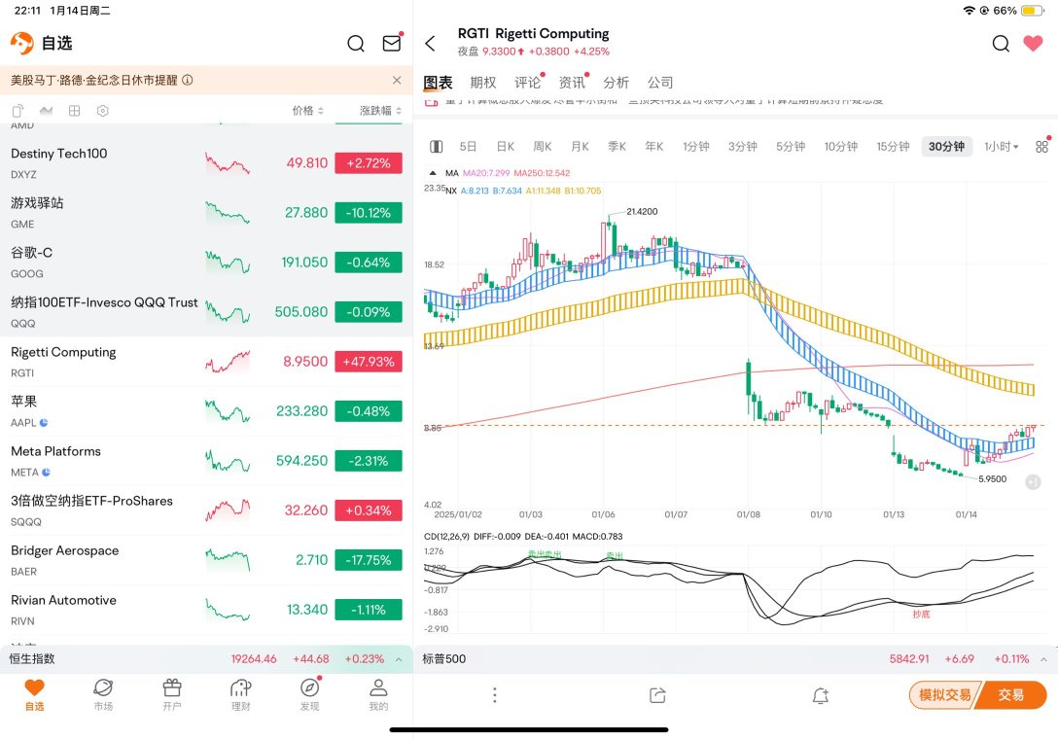Viewport: 1058px width, 739px height.
Task: Switch to the 图表 tab
Action: (x=438, y=83)
